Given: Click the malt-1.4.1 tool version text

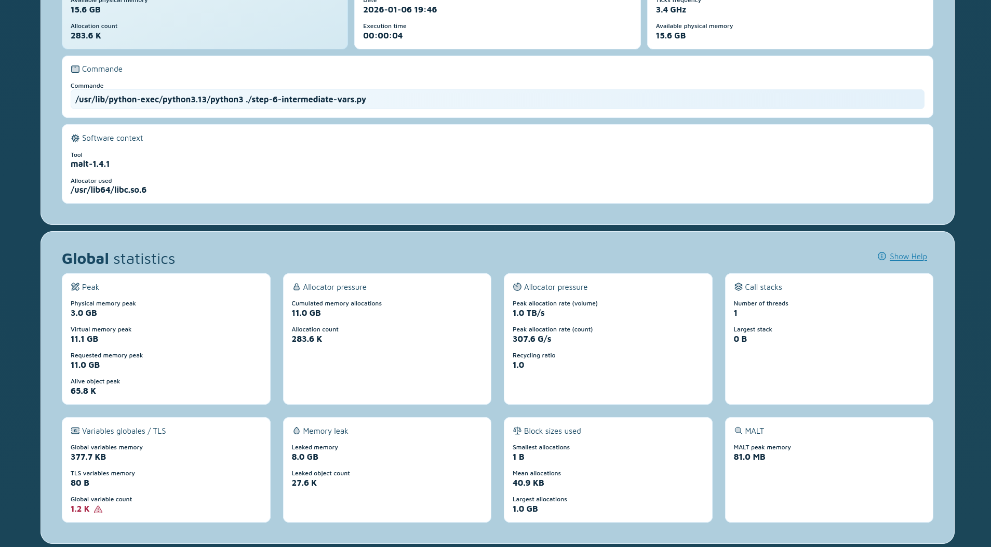Looking at the screenshot, I should pos(90,164).
